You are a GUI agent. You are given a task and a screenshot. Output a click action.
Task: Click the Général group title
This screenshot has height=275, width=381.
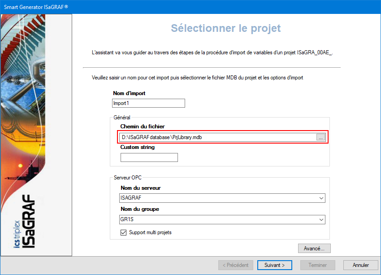(122, 118)
